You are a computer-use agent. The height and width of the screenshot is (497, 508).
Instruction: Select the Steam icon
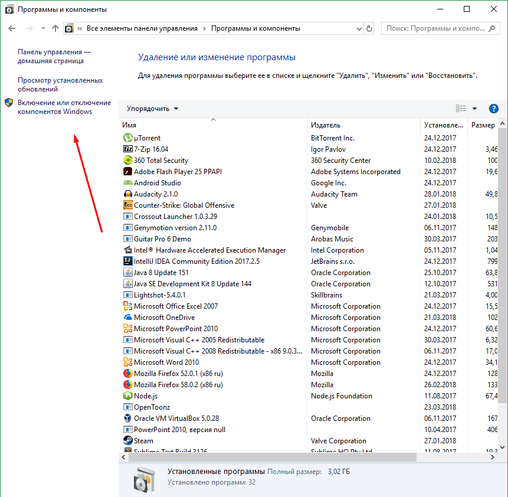(x=127, y=440)
